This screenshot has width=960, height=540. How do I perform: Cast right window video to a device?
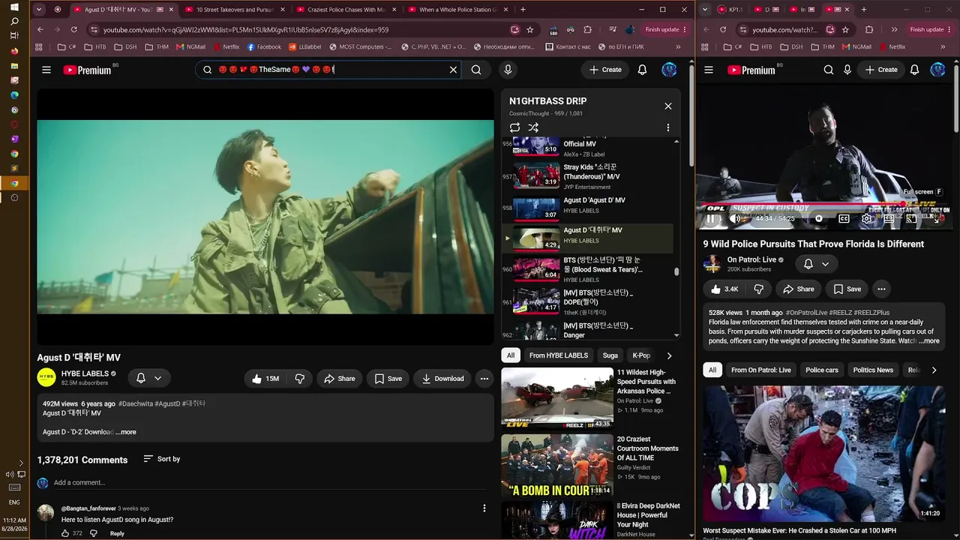912,218
